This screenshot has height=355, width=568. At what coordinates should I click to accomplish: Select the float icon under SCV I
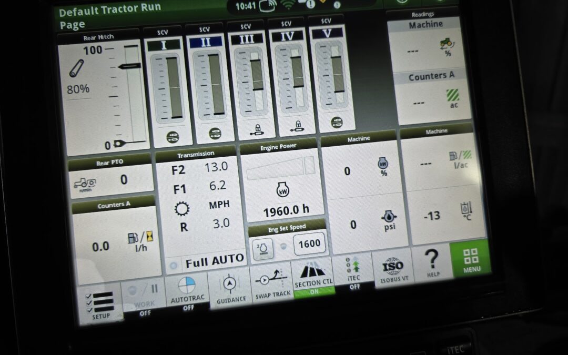coord(173,137)
